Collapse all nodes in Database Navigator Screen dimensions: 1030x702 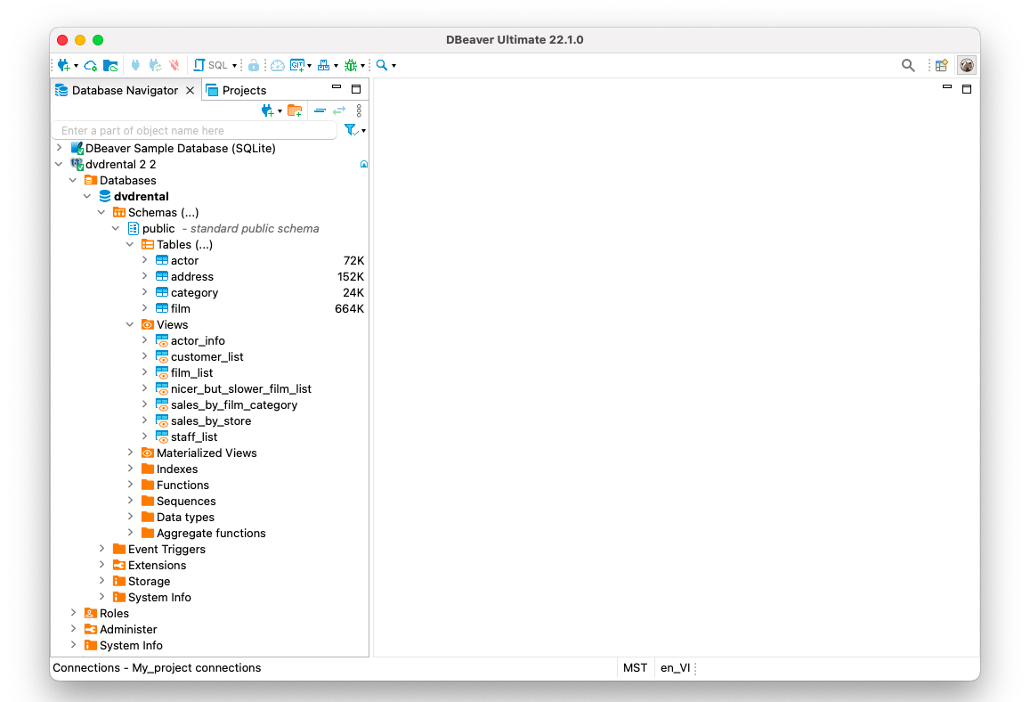[x=320, y=110]
